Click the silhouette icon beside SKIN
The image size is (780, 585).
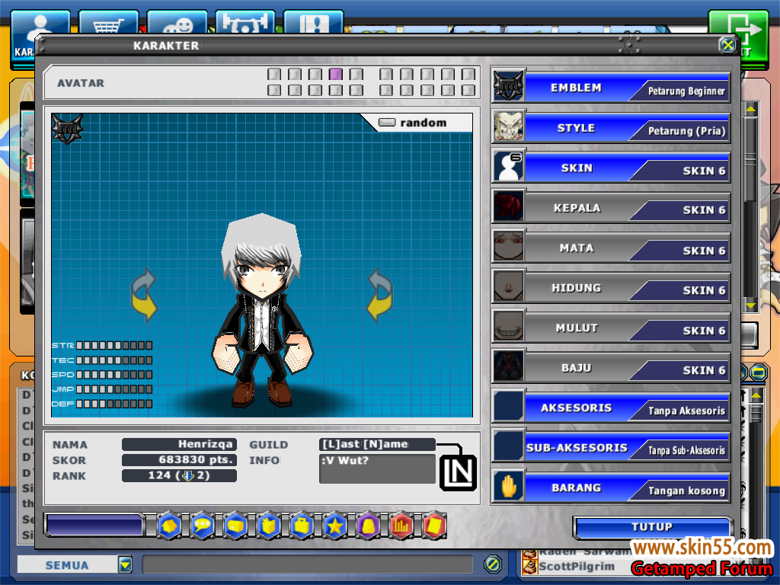pos(508,166)
